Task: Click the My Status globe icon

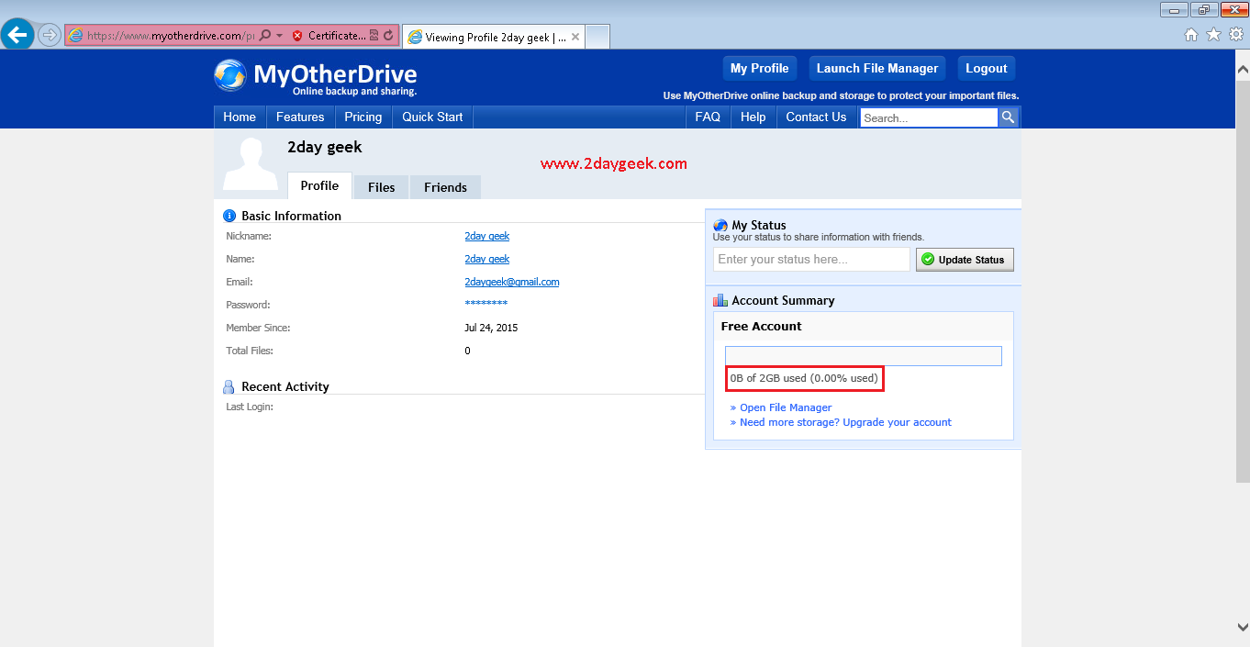Action: coord(720,225)
